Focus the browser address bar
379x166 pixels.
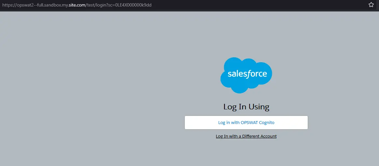(184, 5)
